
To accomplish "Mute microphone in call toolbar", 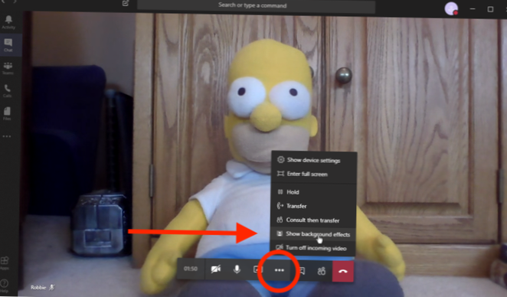I will pyautogui.click(x=237, y=269).
